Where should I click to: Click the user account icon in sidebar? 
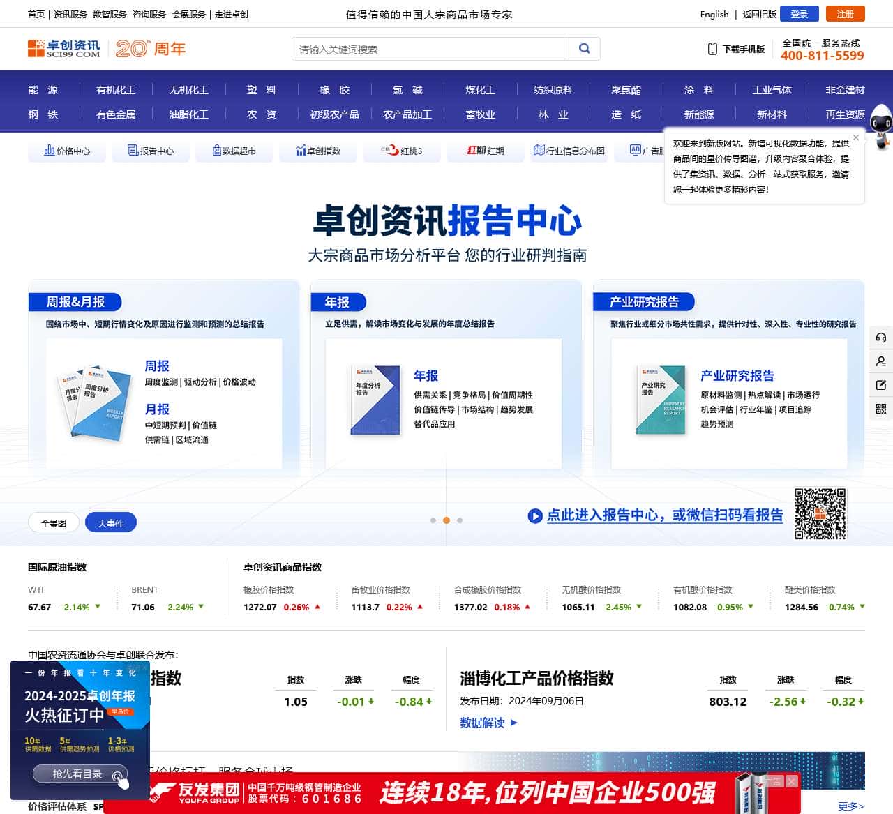pyautogui.click(x=881, y=361)
